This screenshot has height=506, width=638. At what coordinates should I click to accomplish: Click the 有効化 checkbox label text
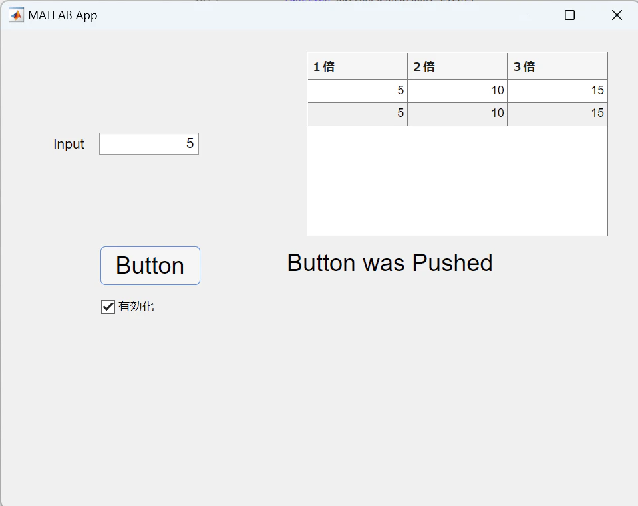(136, 307)
